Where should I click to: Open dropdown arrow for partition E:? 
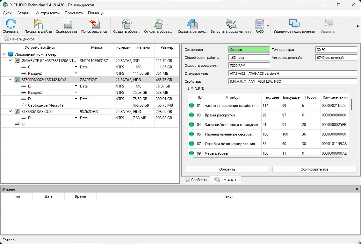[x=76, y=86]
